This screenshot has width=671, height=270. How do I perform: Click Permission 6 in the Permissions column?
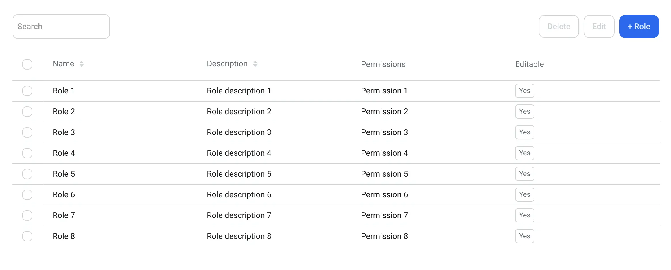[384, 194]
